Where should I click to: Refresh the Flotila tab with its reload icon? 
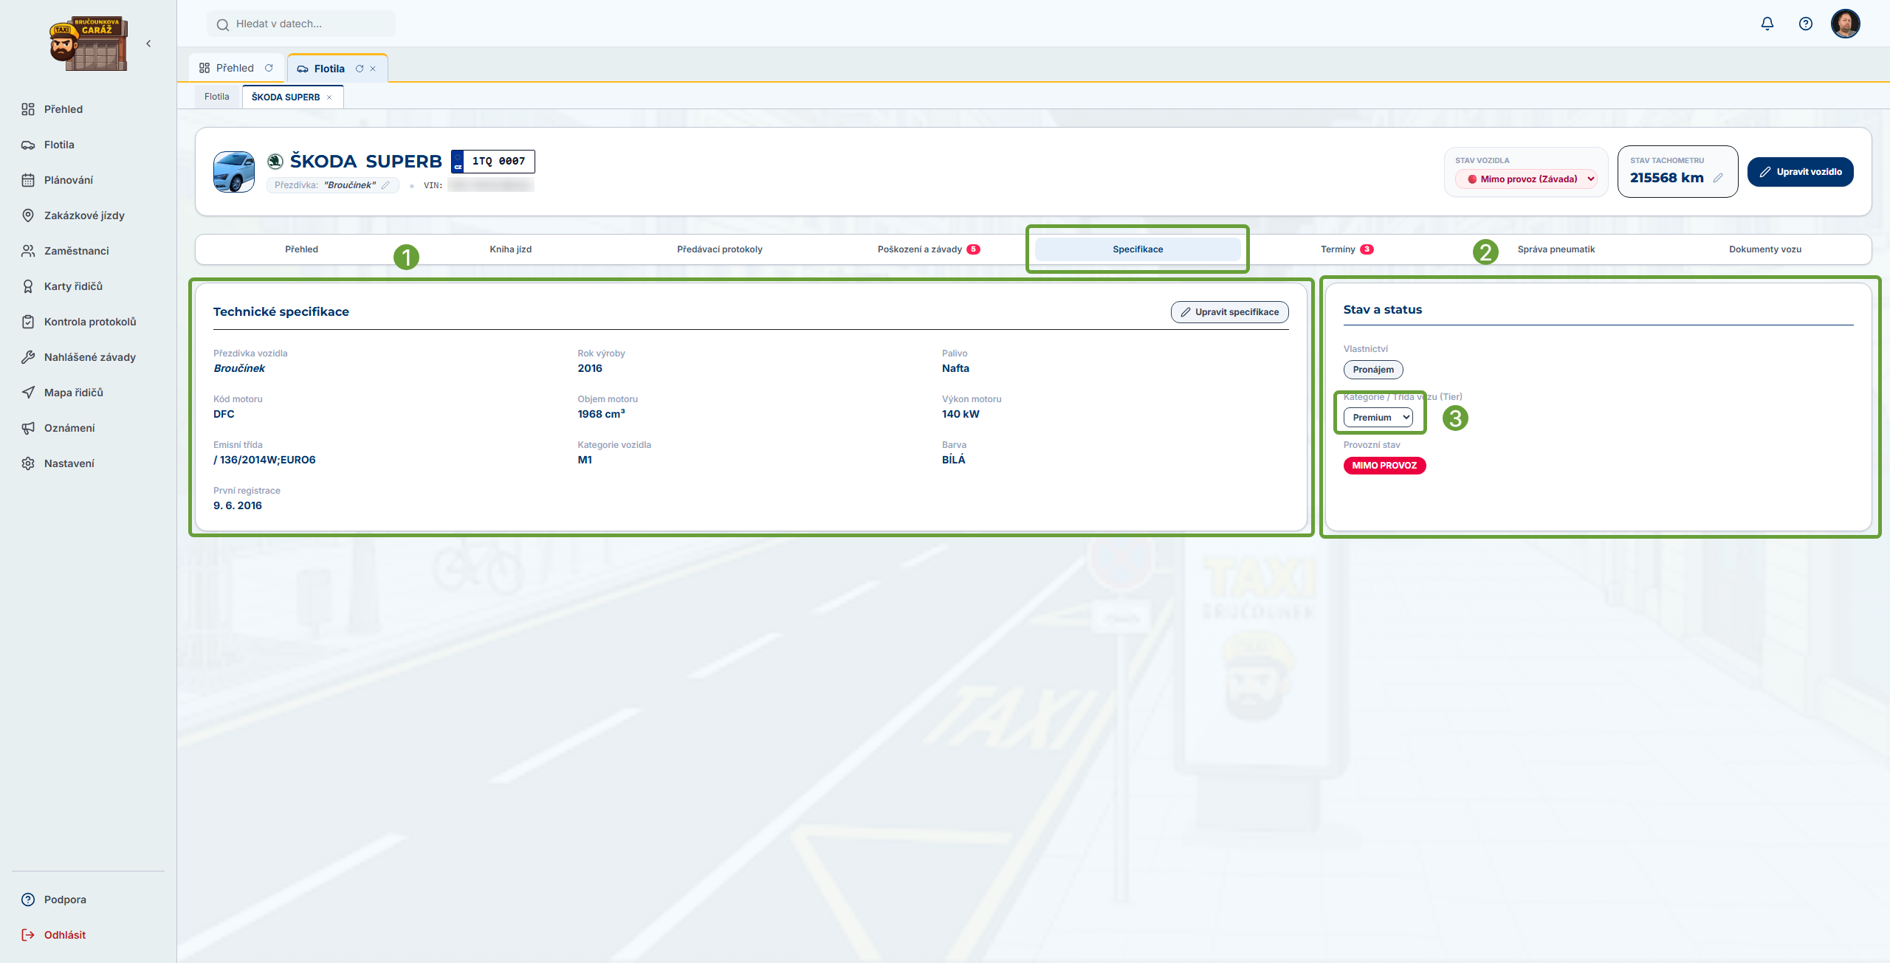tap(360, 69)
